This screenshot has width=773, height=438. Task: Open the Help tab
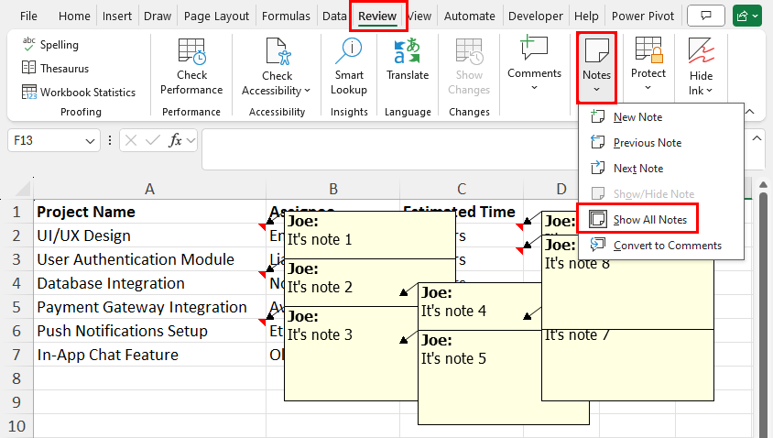586,16
